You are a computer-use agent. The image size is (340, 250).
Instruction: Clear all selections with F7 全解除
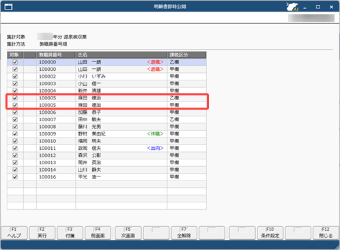(x=184, y=233)
